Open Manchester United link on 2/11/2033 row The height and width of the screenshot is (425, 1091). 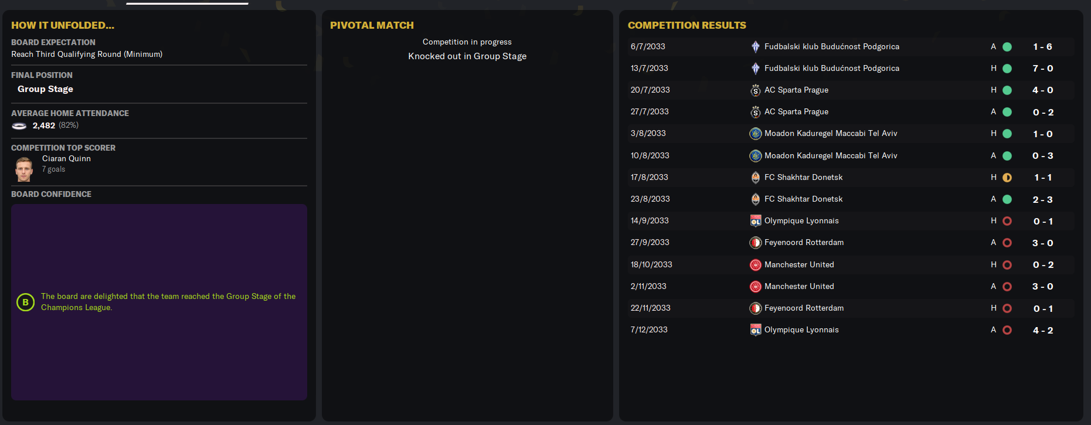(x=799, y=287)
